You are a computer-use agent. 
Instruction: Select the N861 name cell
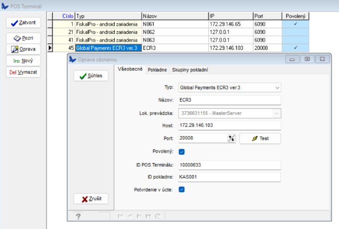(x=175, y=24)
